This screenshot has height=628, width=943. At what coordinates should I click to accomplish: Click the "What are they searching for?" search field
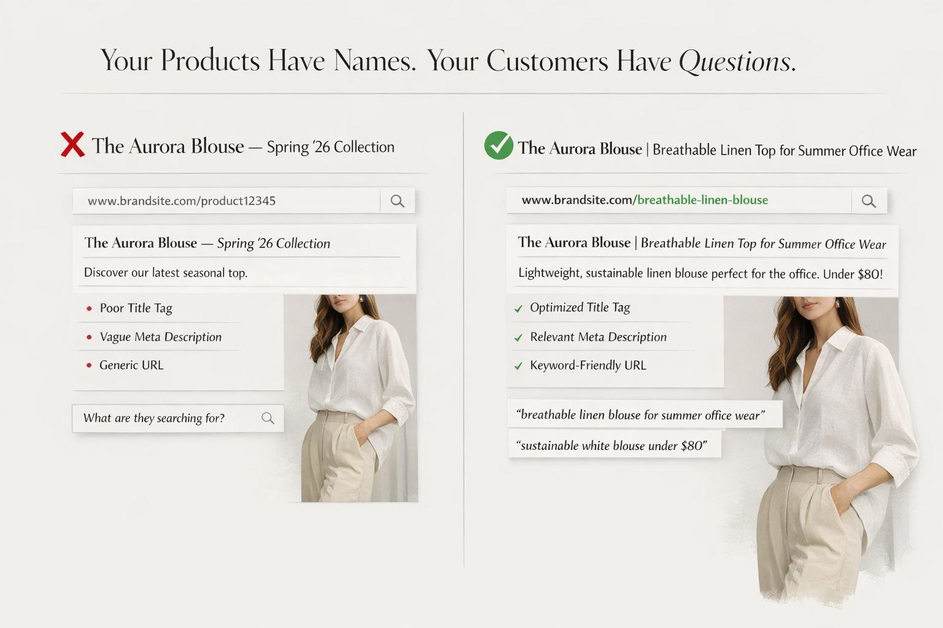178,418
